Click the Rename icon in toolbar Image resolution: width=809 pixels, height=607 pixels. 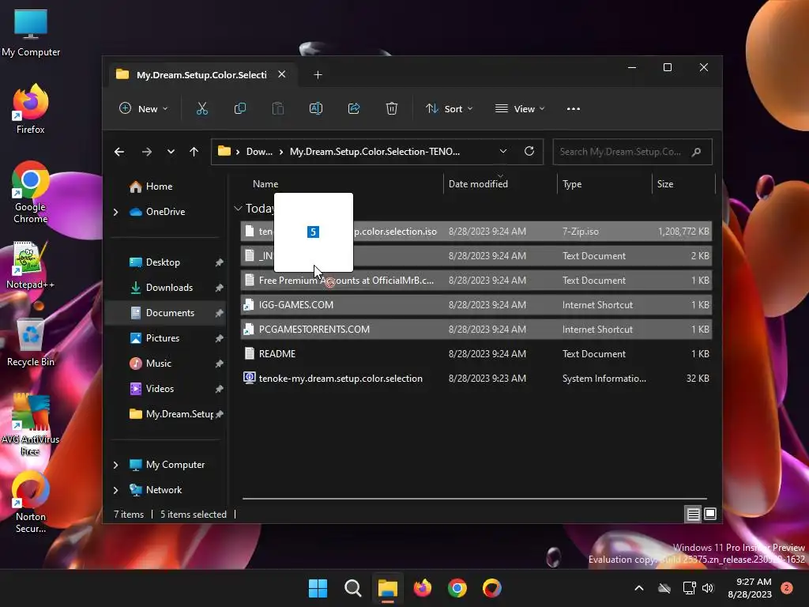(316, 108)
